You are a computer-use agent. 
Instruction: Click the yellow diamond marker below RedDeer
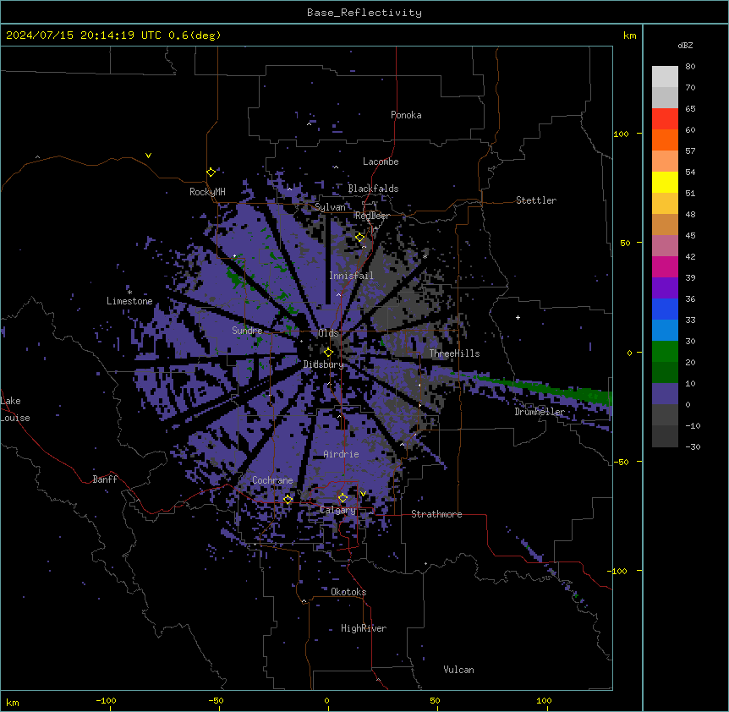[360, 238]
